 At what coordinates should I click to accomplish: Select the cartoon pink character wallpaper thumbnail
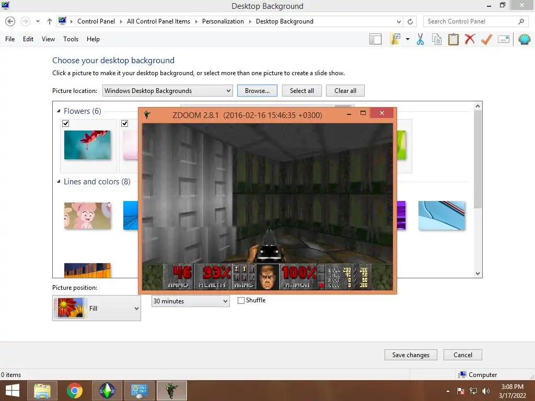[87, 216]
